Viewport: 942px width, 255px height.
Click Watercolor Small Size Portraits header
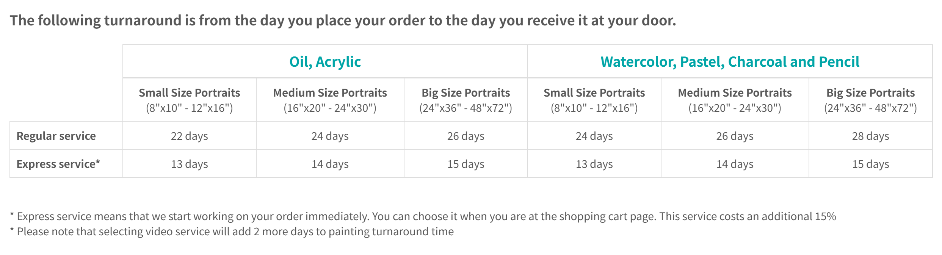594,100
